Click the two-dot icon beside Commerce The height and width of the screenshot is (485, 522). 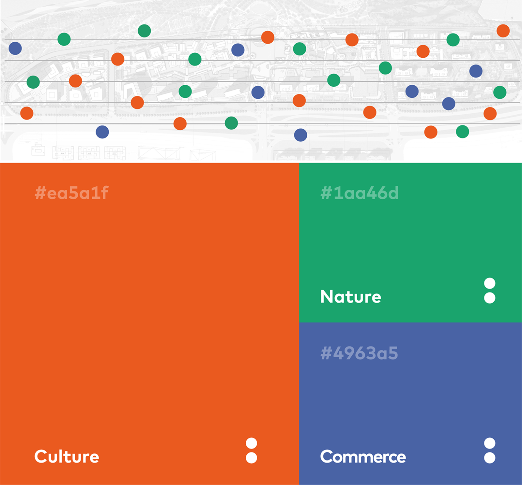coord(490,450)
